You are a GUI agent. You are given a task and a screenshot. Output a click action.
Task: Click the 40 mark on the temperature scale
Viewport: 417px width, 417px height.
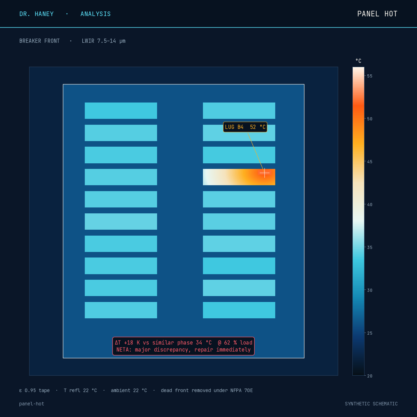[370, 205]
